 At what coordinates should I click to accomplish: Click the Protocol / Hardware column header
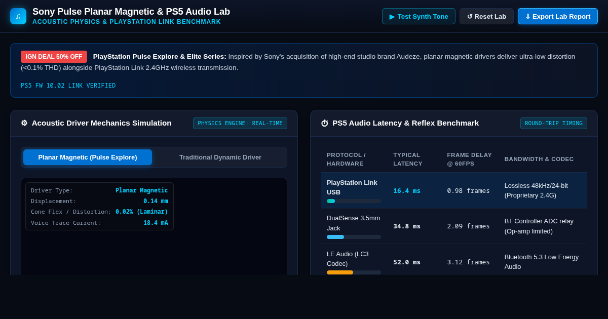click(346, 159)
